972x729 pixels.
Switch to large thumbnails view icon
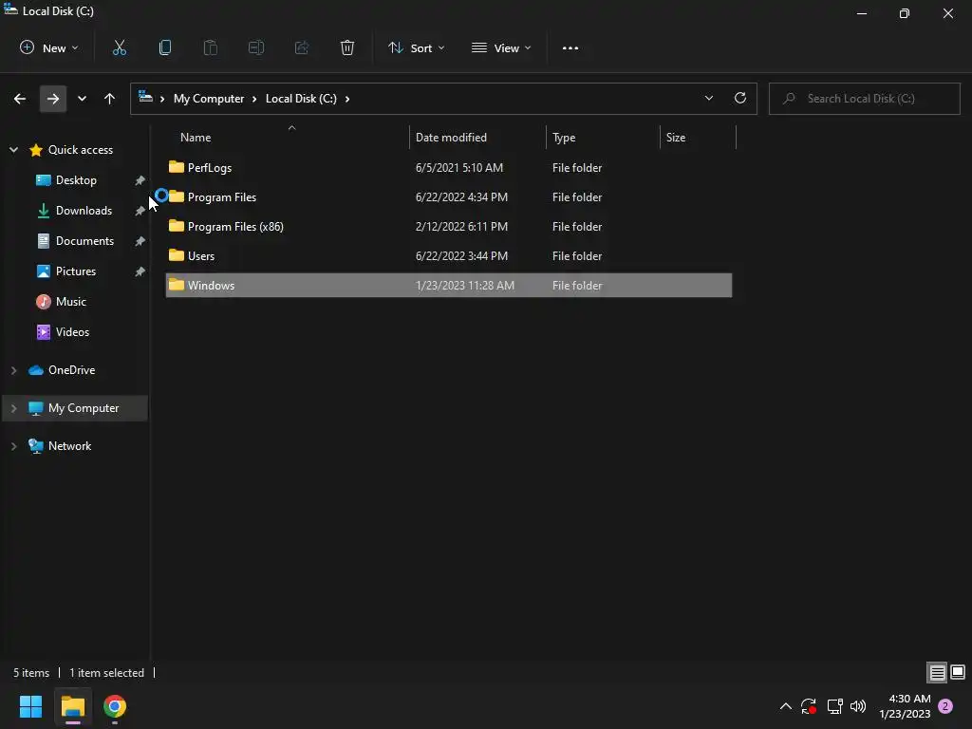click(x=958, y=672)
